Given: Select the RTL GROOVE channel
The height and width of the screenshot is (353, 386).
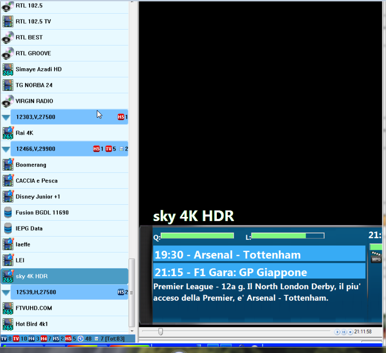Looking at the screenshot, I should (65, 53).
